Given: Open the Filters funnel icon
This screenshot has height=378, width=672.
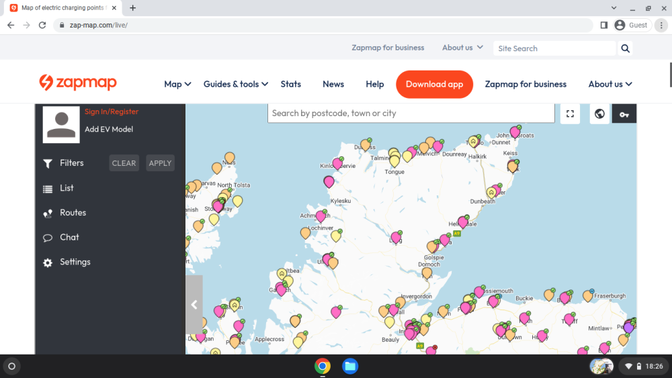Looking at the screenshot, I should click(48, 164).
